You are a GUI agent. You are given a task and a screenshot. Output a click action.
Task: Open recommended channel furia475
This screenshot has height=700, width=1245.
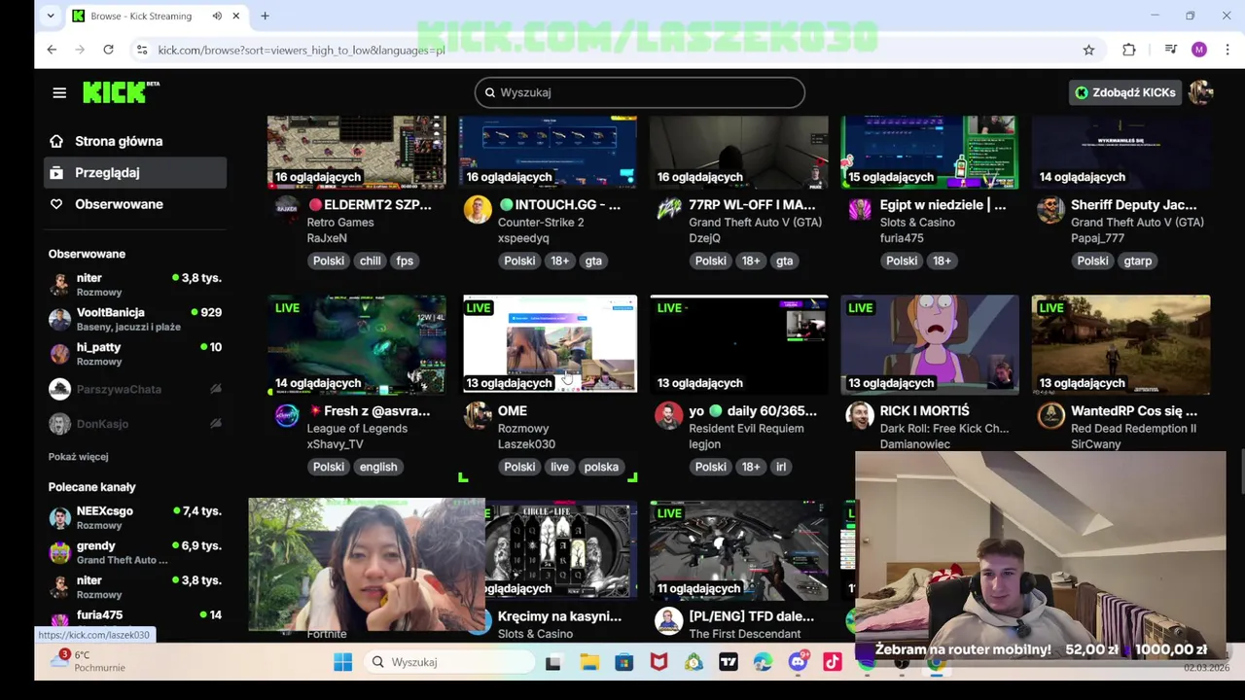coord(135,619)
